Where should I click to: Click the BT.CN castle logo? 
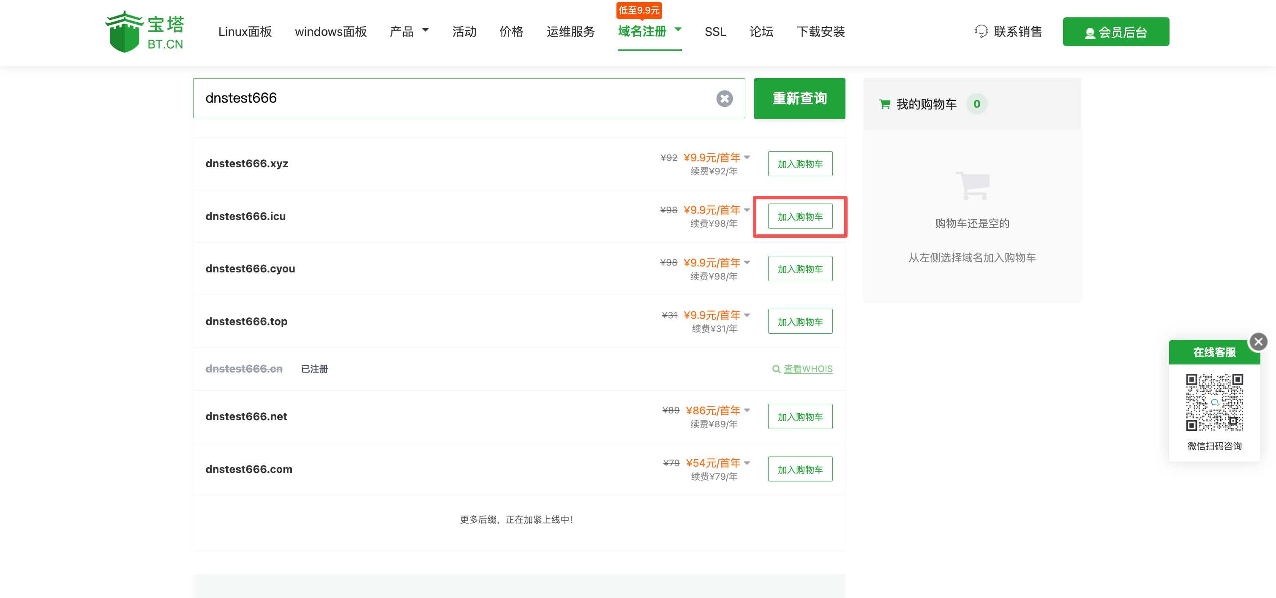tap(124, 32)
